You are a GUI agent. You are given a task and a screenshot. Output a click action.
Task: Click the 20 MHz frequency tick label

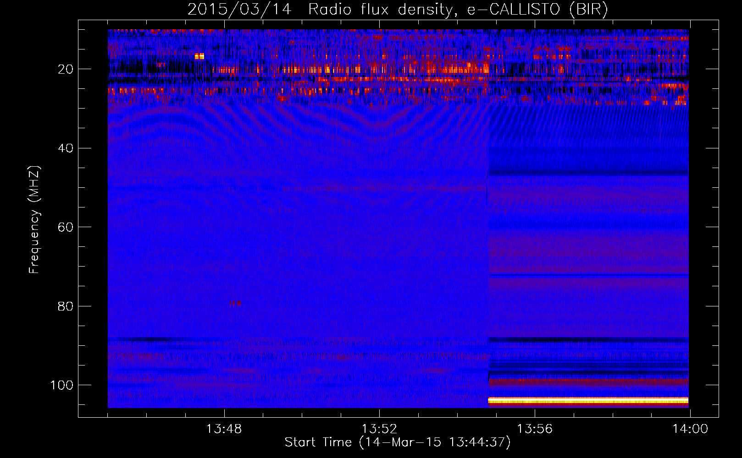66,69
